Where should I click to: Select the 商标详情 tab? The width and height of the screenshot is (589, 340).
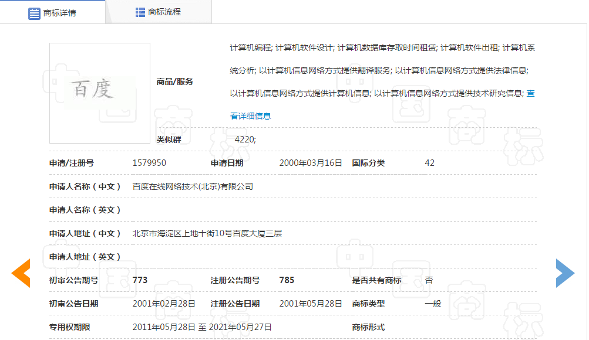pyautogui.click(x=59, y=12)
